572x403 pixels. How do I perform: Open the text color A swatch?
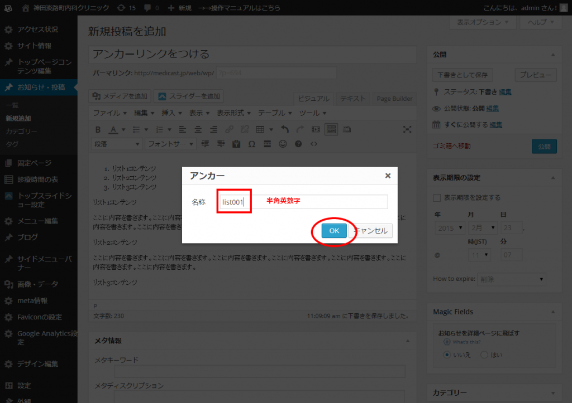113,130
